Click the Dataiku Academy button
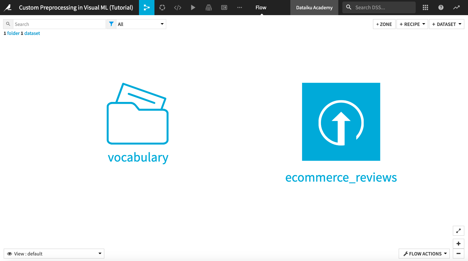 [314, 7]
